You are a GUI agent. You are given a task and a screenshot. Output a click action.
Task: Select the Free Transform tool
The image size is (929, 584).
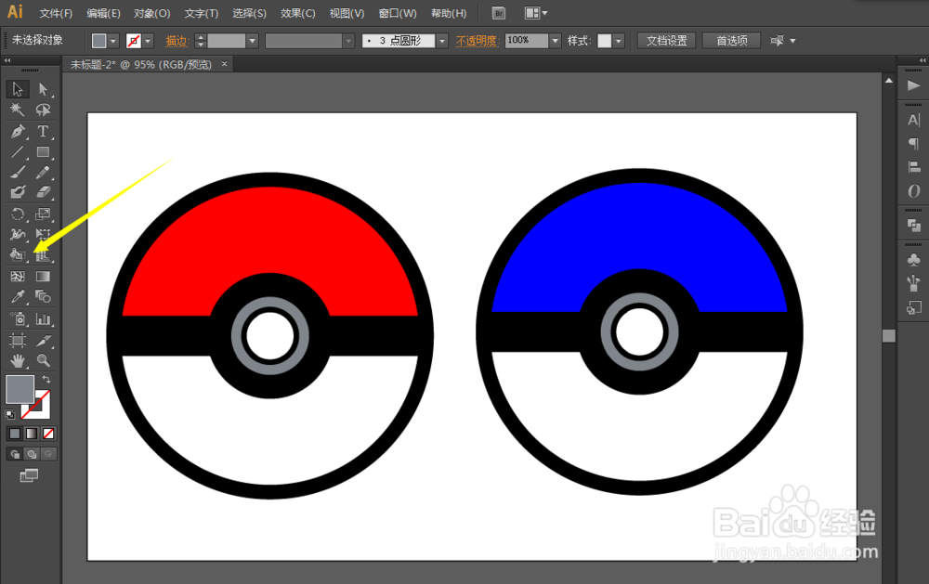click(43, 235)
